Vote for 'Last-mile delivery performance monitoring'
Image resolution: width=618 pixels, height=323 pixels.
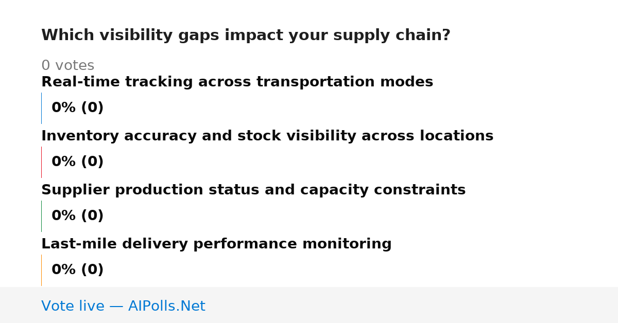click(216, 244)
